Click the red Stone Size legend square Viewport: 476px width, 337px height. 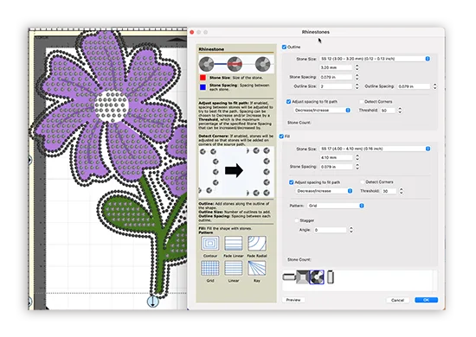(203, 78)
